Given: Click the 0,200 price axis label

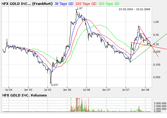Looking at the screenshot, I should 157,52.
